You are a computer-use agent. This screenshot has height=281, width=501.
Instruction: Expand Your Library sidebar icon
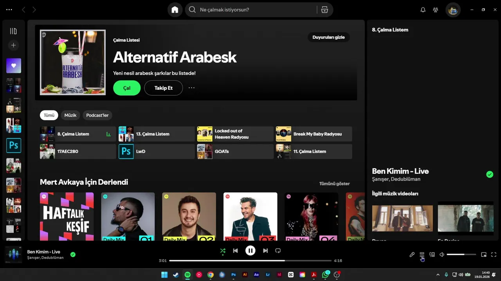[x=13, y=31]
